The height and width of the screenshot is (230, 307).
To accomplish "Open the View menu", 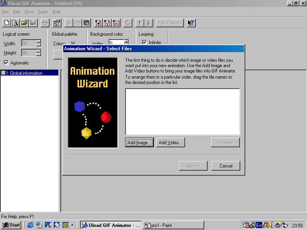I will tap(29, 12).
